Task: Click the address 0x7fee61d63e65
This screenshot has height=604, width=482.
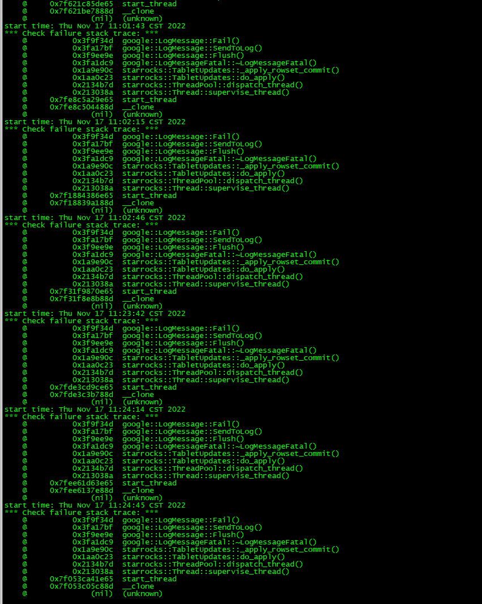Action: click(x=82, y=483)
